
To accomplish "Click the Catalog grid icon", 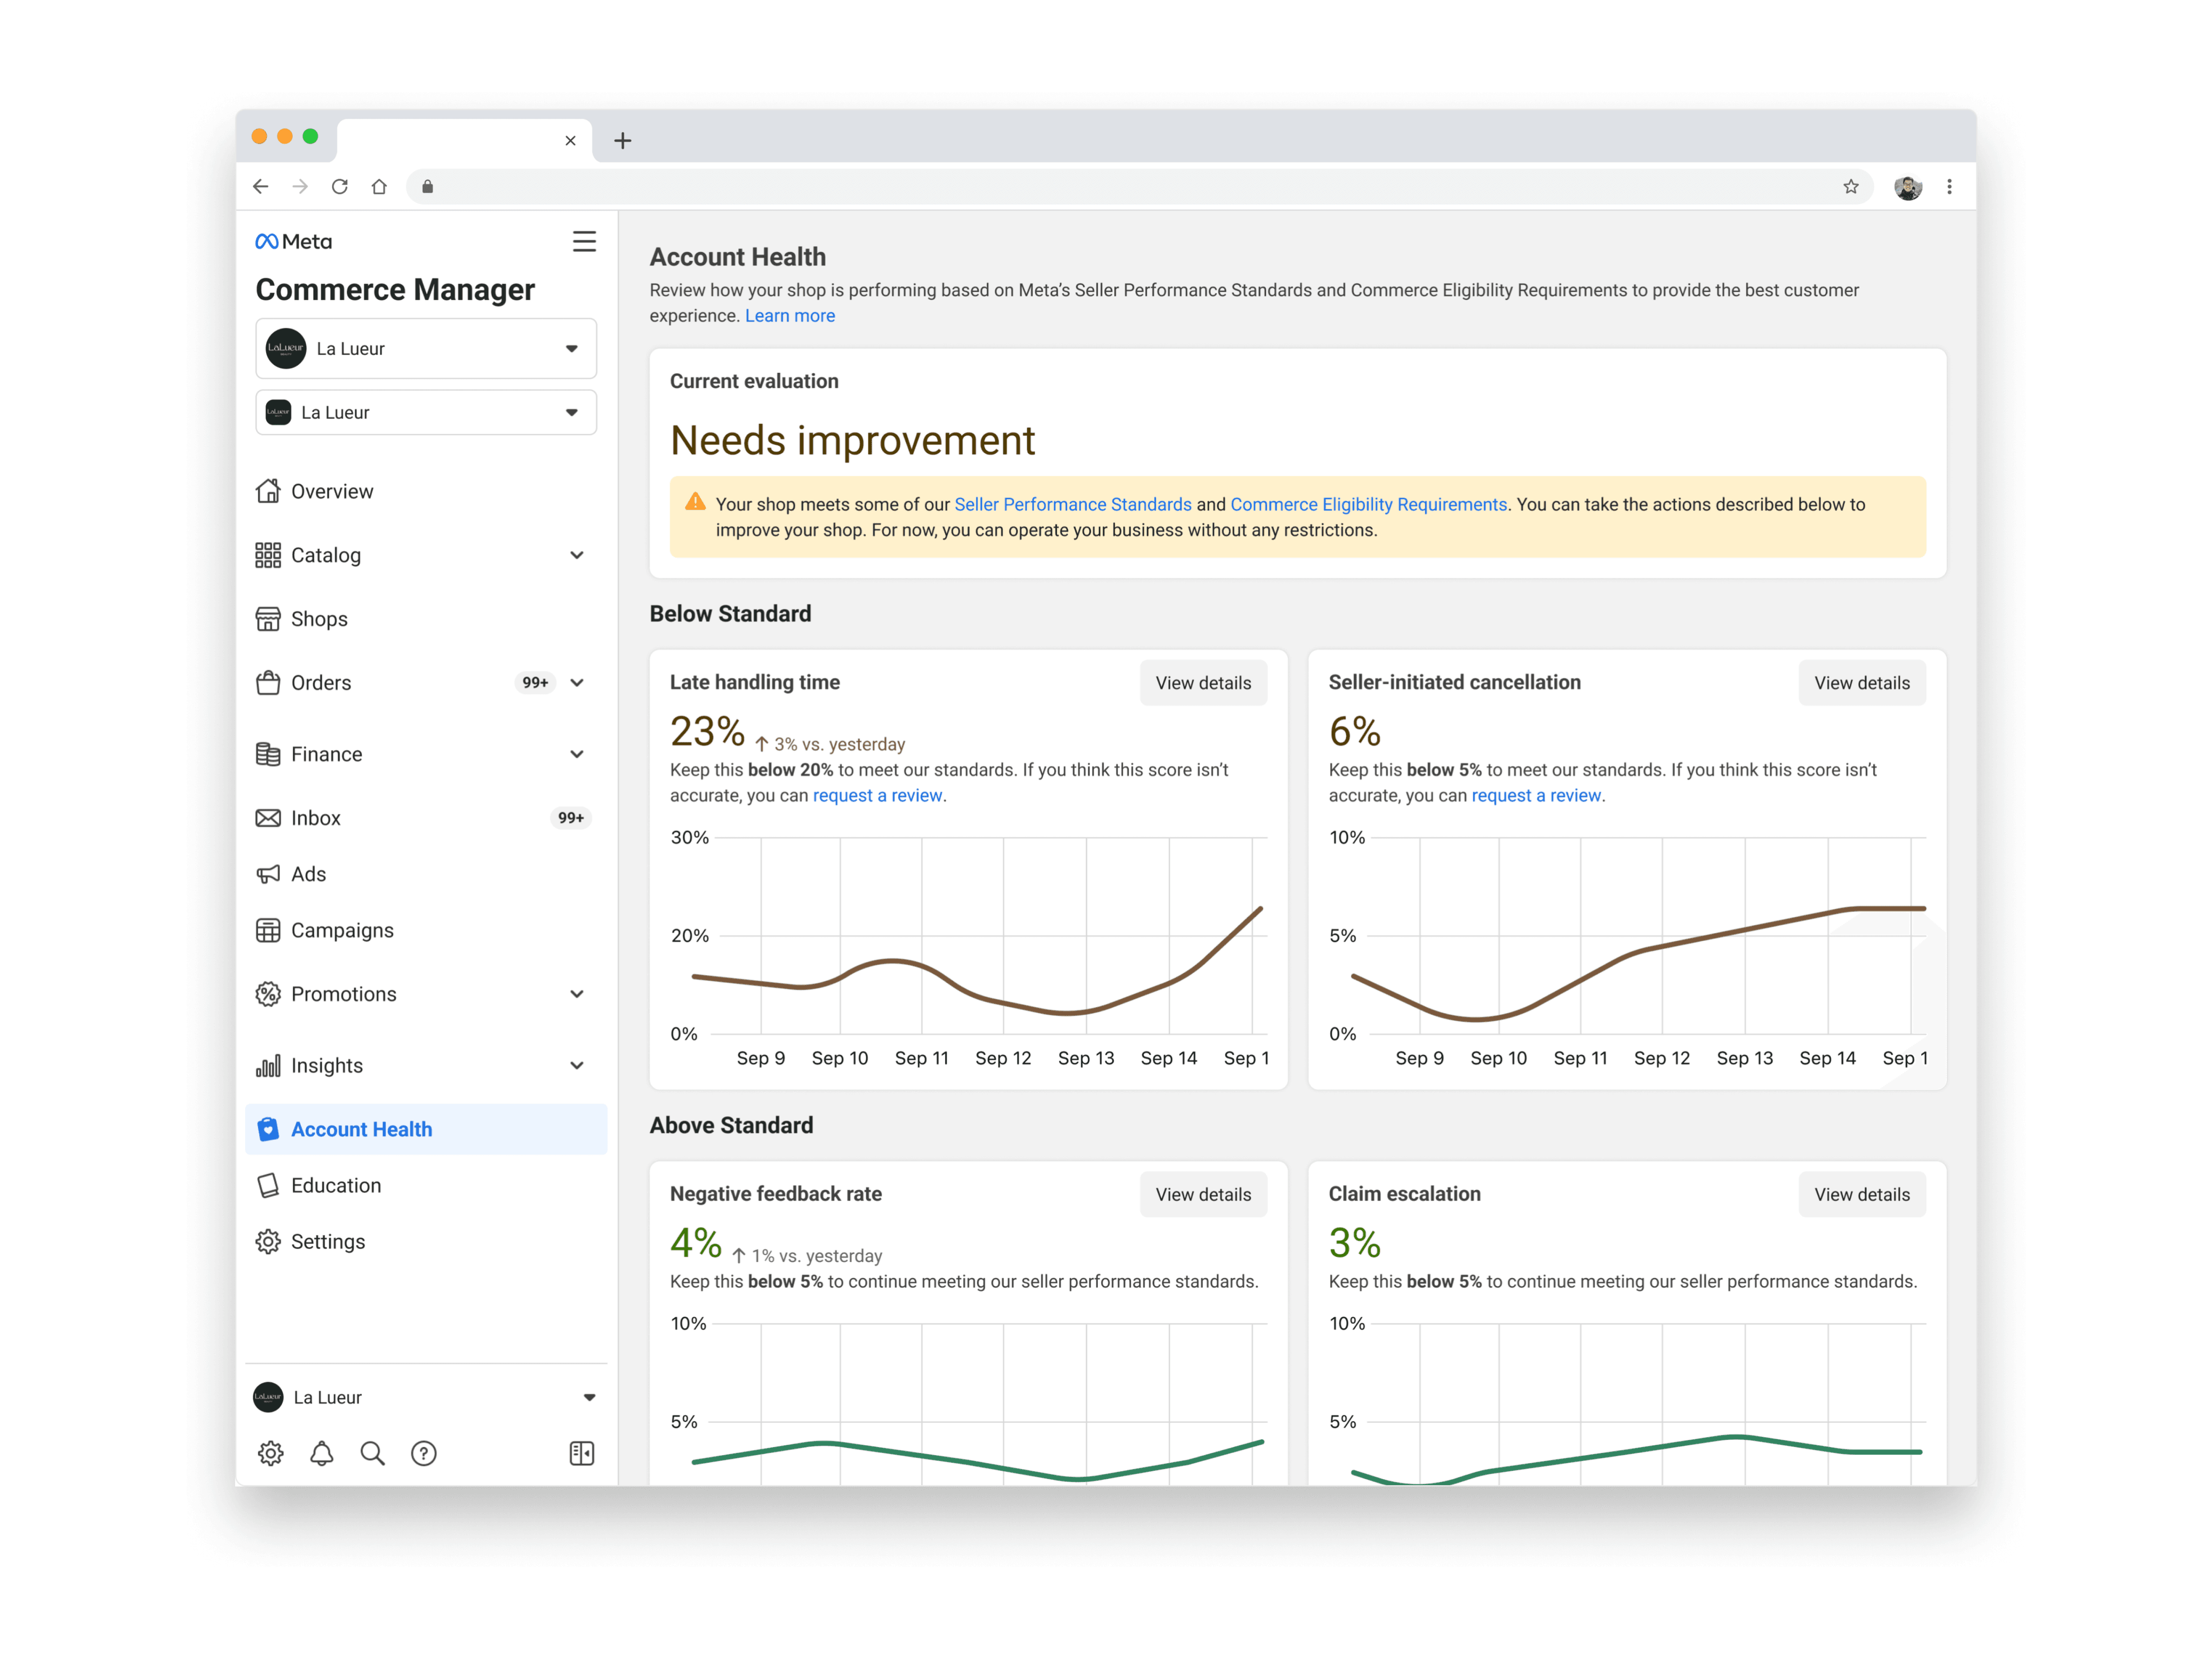I will [268, 555].
